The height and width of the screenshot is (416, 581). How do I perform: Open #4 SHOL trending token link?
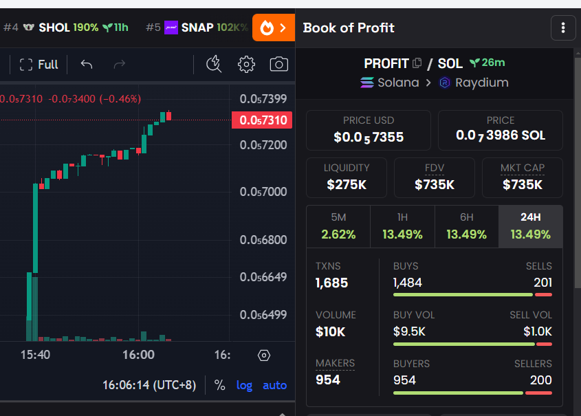(x=65, y=28)
